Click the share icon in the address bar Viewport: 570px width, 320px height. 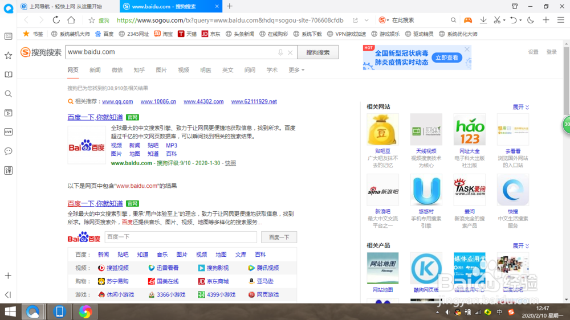click(x=355, y=20)
